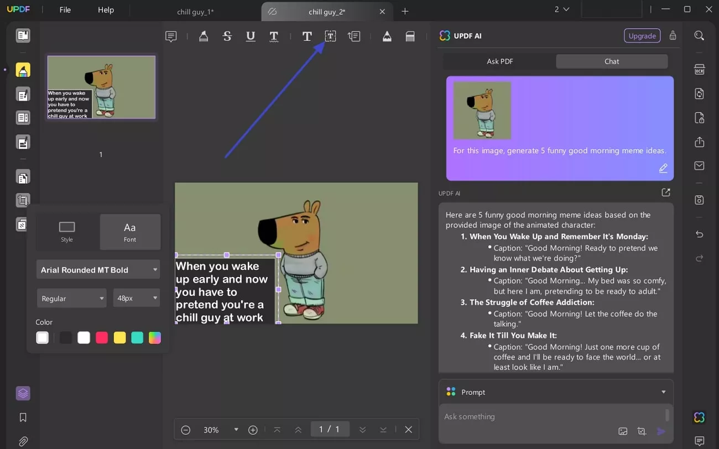Screen dimensions: 719x449
Task: Click the Upgrade button
Action: coord(642,35)
